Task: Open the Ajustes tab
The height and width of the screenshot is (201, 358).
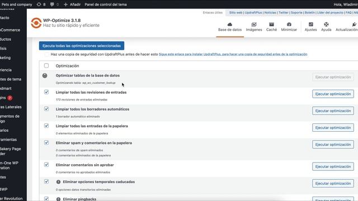Action: click(311, 27)
